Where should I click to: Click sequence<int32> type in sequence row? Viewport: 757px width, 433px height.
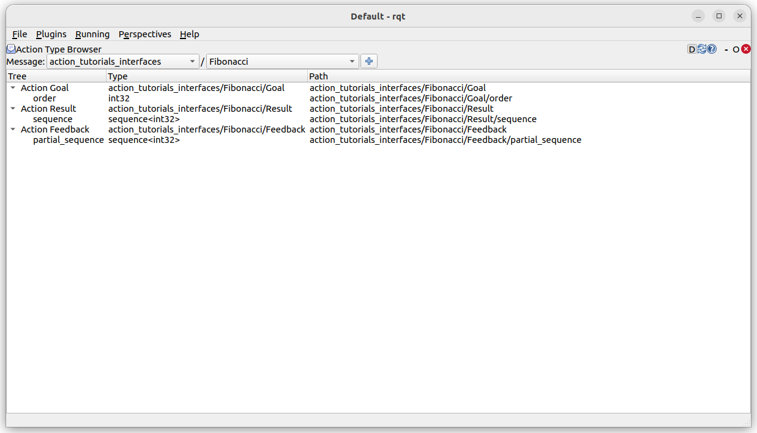point(144,119)
